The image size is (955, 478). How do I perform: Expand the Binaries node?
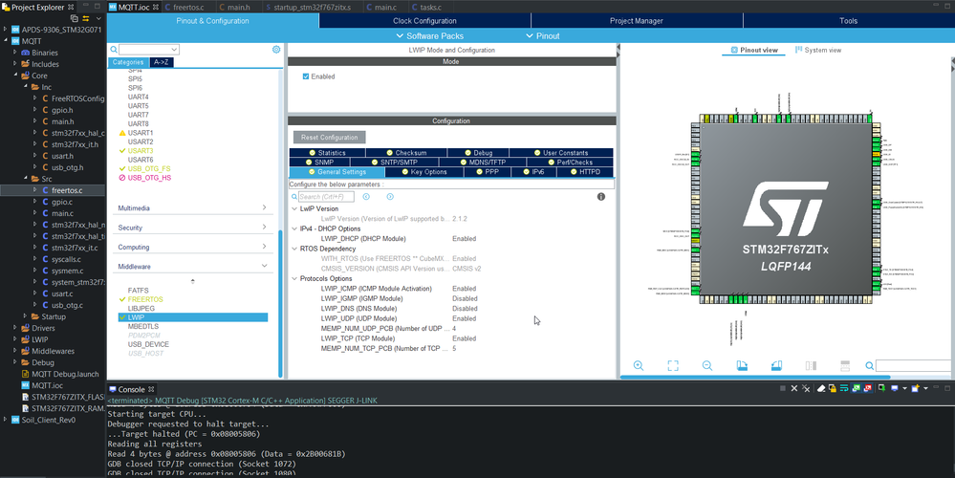pyautogui.click(x=15, y=53)
